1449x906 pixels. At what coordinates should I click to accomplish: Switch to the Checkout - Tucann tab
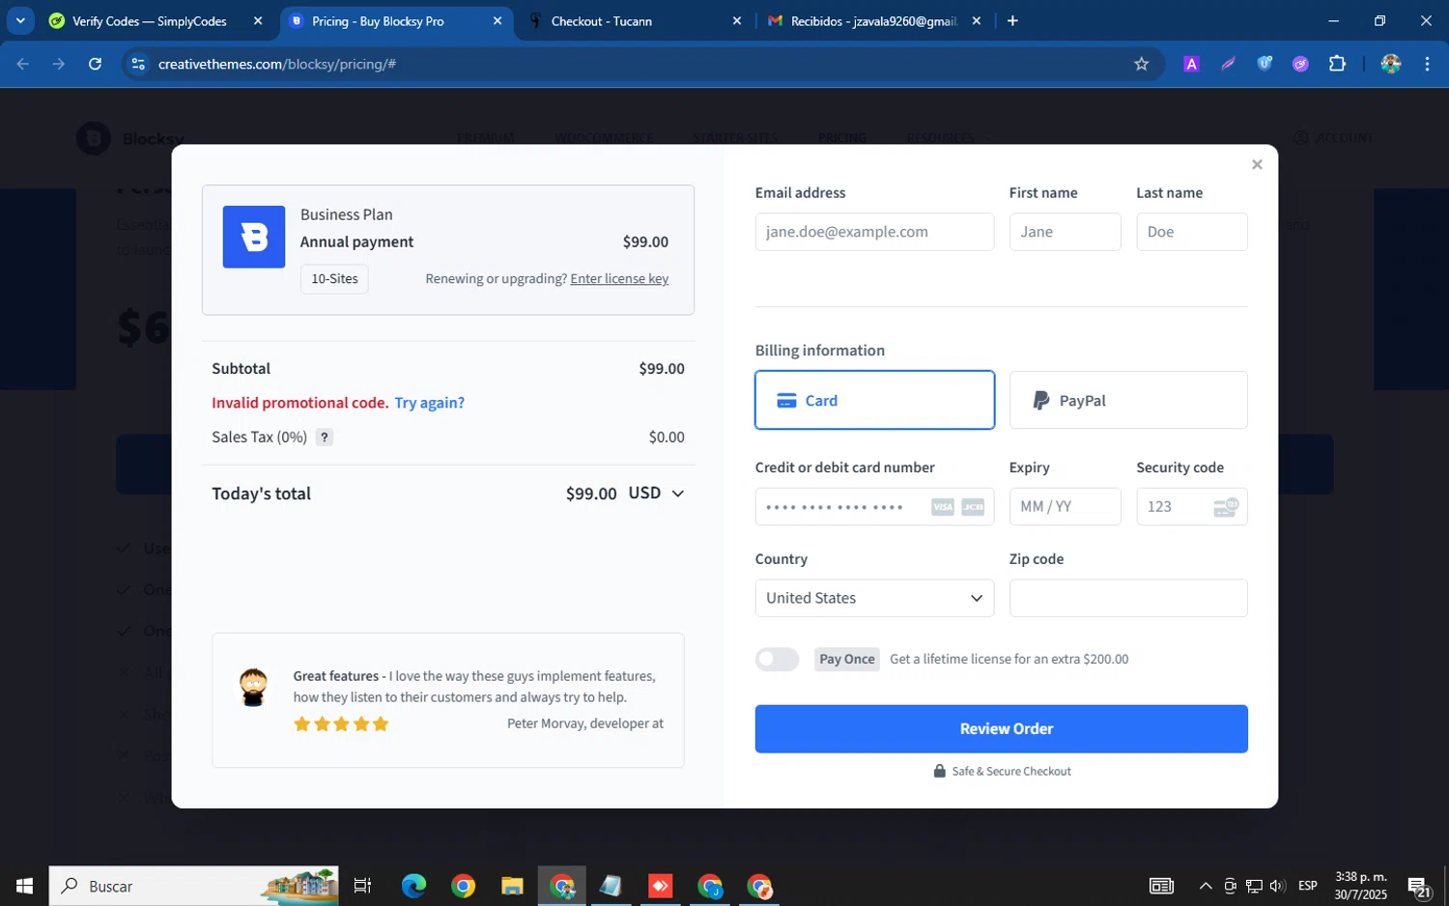[623, 20]
